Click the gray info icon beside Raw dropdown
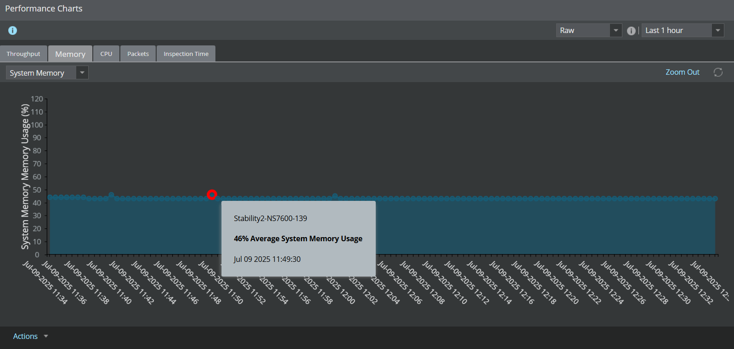 pyautogui.click(x=632, y=31)
